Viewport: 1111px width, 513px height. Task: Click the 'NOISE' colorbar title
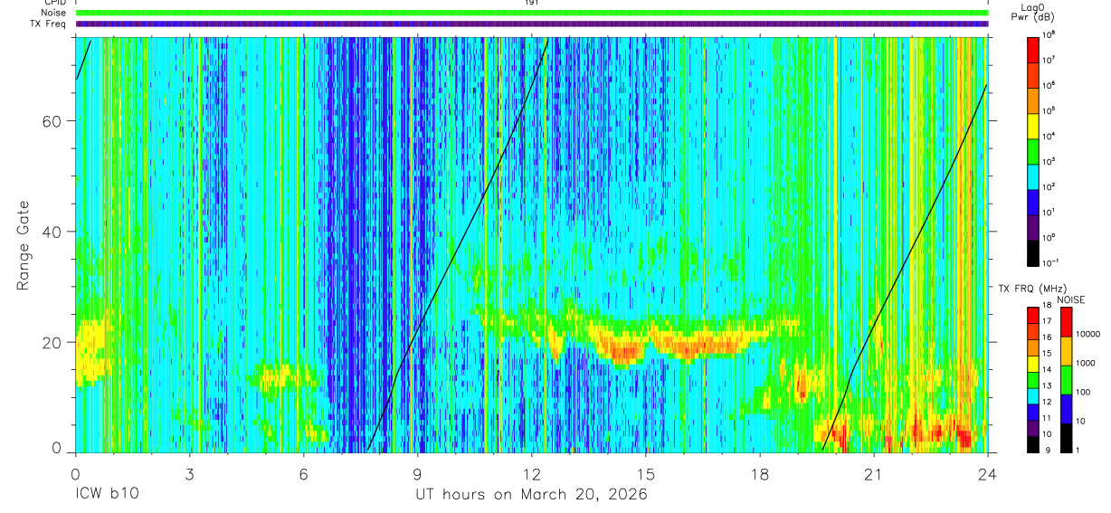(x=1069, y=299)
